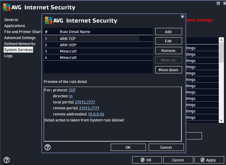Select System Services section
Image resolution: width=226 pixels, height=165 pixels.
pos(18,50)
